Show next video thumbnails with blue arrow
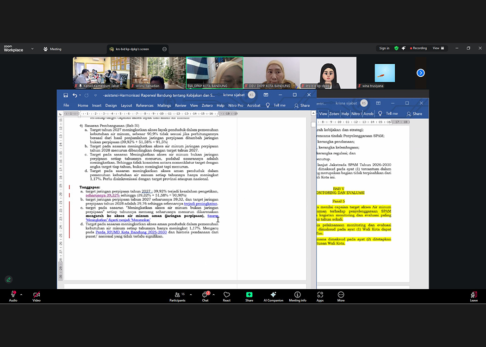 pyautogui.click(x=420, y=73)
